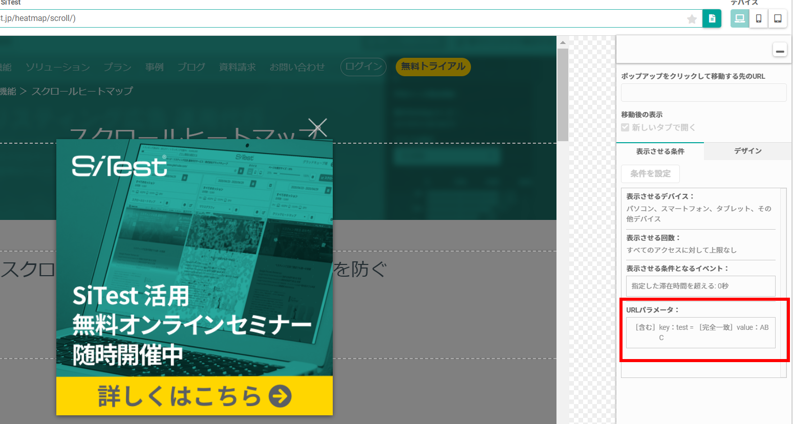Click the star bookmark icon in URL bar
Screen dimensions: 793x424
coord(692,19)
